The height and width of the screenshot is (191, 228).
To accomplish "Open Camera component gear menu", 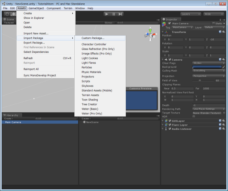I will (x=224, y=59).
